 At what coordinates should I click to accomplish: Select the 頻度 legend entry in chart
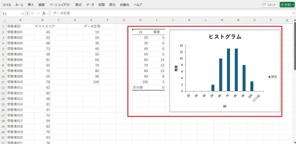273,77
